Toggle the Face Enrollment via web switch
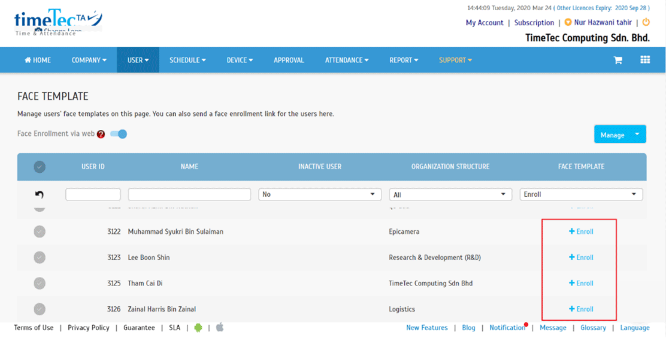The width and height of the screenshot is (666, 338). [119, 134]
